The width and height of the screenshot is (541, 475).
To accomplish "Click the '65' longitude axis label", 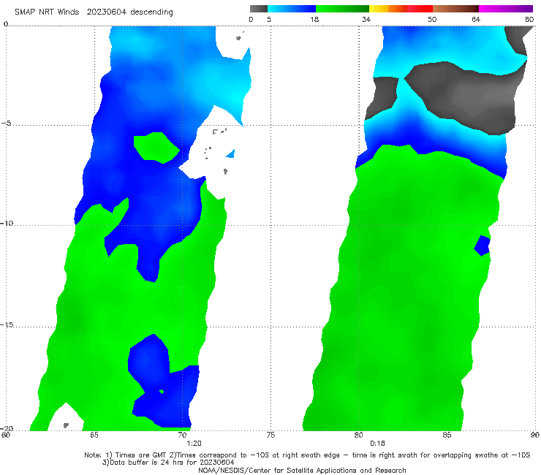I will [94, 435].
